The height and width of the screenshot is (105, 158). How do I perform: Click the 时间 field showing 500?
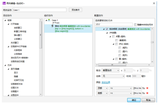click(136, 76)
